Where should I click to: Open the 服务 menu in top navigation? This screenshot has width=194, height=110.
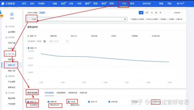[87, 3]
